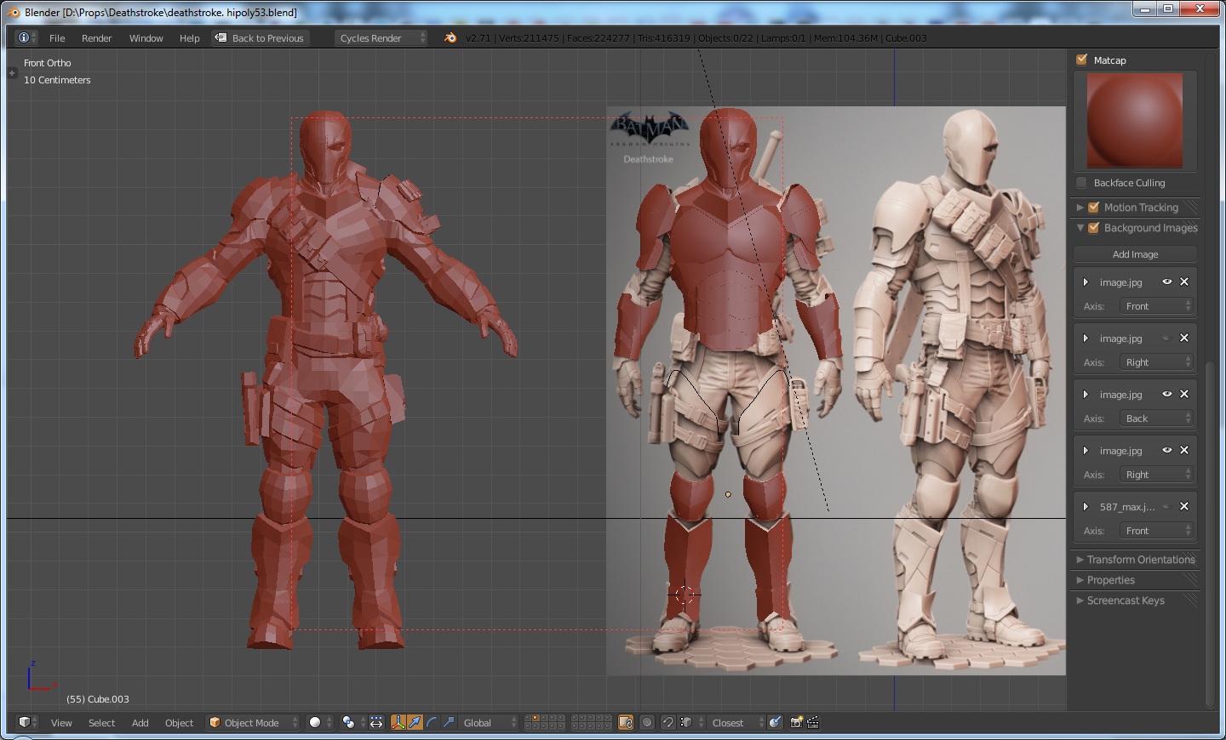The width and height of the screenshot is (1226, 740).
Task: Click the properties panel vertical scrollbar
Action: point(1210,536)
